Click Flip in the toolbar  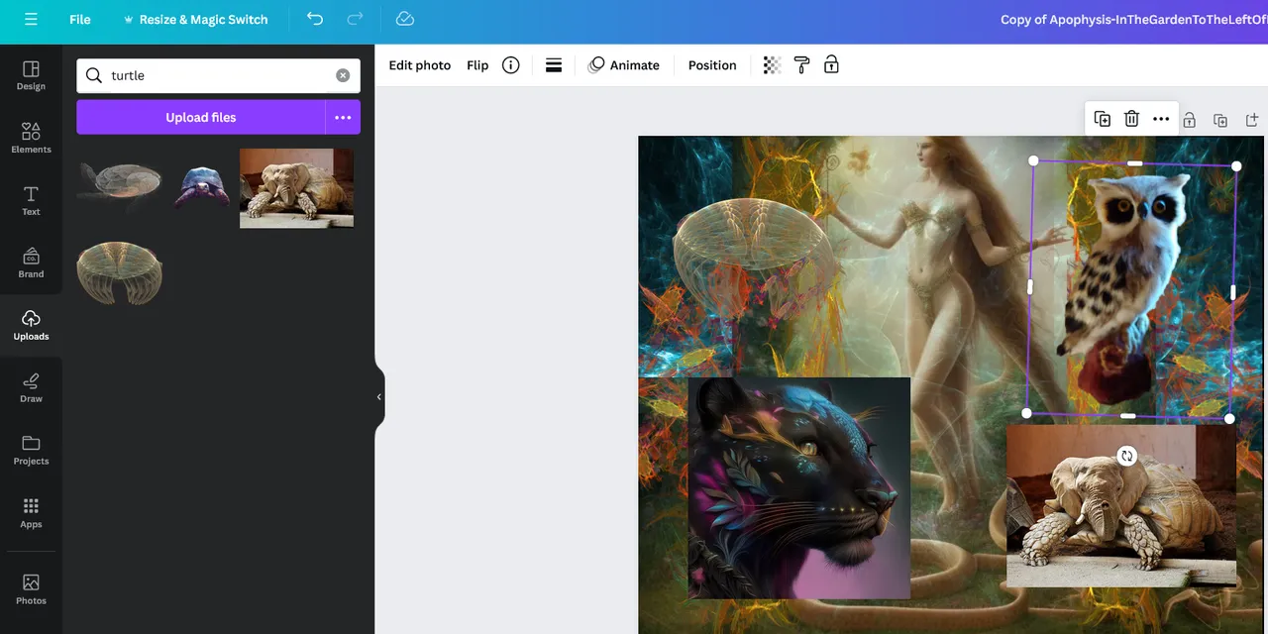pyautogui.click(x=477, y=65)
